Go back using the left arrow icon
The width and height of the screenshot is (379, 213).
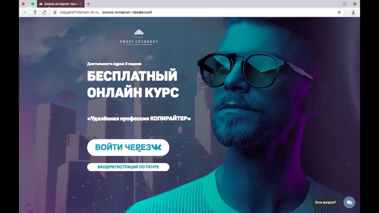point(26,12)
